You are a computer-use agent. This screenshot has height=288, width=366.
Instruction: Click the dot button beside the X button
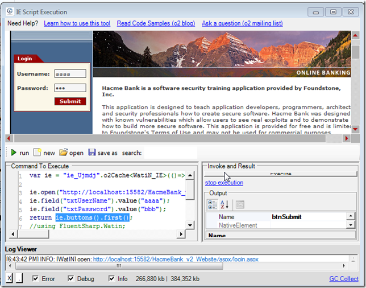pyautogui.click(x=19, y=278)
